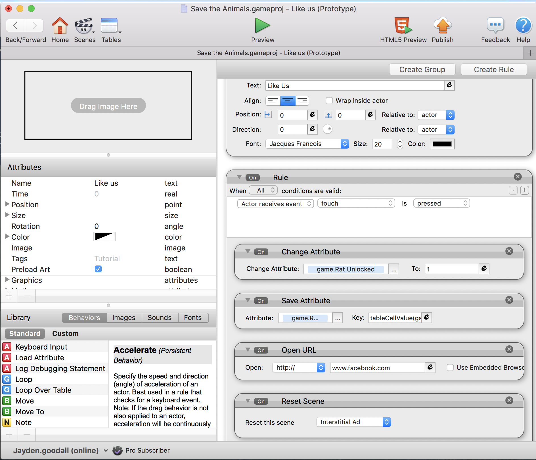
Task: Open the pressed state dropdown
Action: click(442, 203)
